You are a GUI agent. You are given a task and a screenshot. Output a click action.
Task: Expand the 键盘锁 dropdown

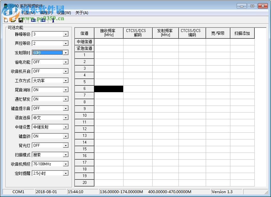coord(66,136)
